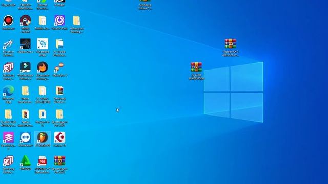
Task: Click the Recycle Bin label
Action: pyautogui.click(x=8, y=5)
